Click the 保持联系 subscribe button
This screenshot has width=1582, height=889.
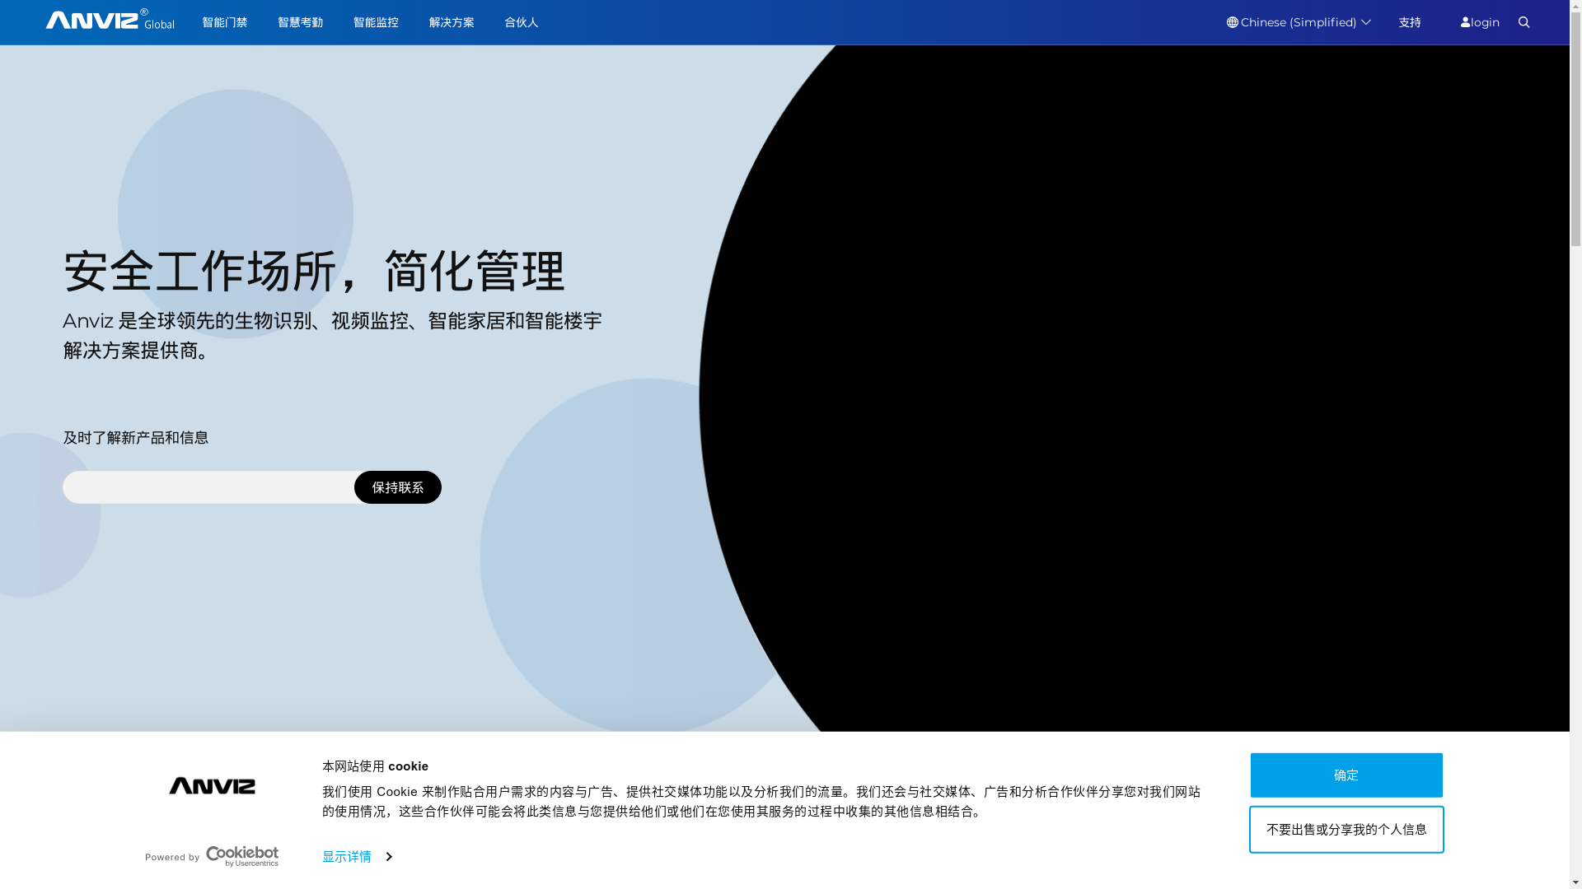pos(398,487)
